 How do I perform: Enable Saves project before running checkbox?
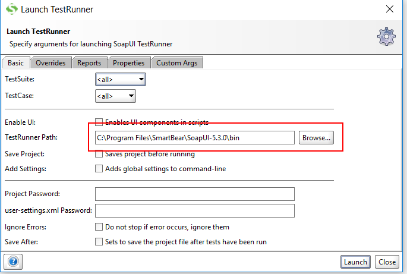(99, 154)
